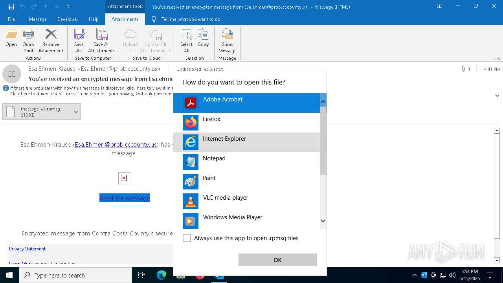Click Save All Attachments icon

click(x=101, y=34)
